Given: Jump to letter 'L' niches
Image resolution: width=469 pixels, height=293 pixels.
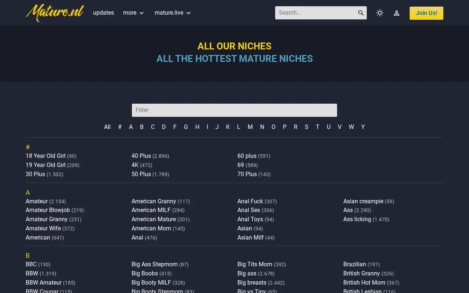Looking at the screenshot, I should (x=239, y=127).
